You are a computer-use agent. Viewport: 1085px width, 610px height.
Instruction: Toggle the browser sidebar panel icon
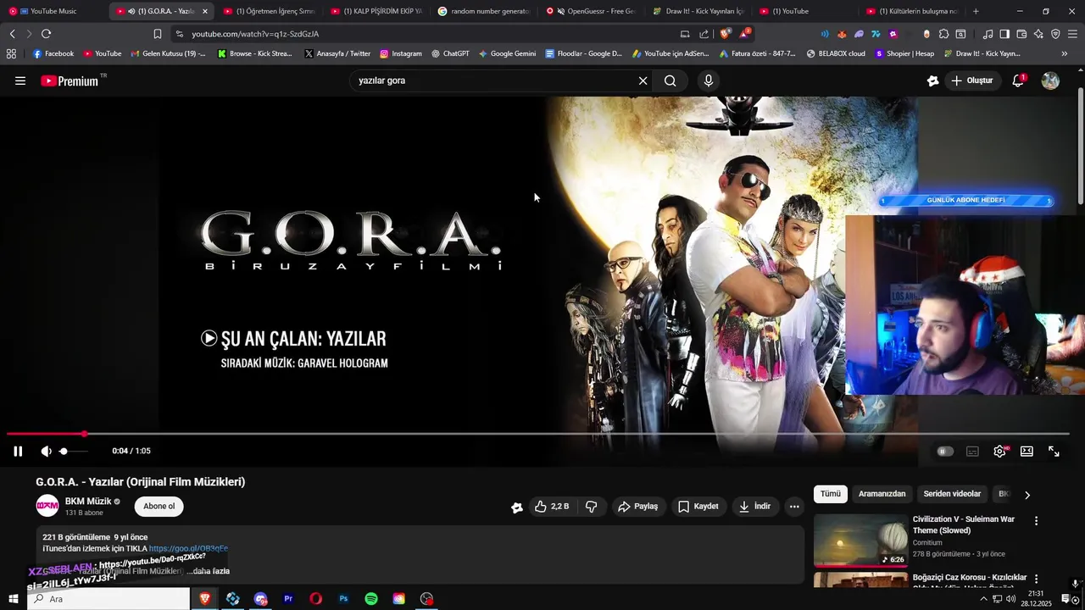click(x=1004, y=34)
